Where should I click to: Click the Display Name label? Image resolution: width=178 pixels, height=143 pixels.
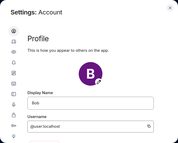pyautogui.click(x=40, y=93)
